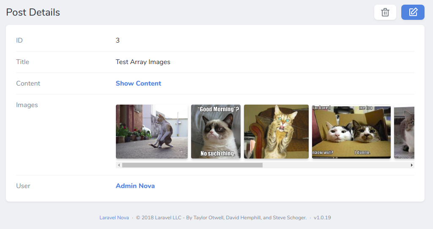Open the grumpy cat "Good Morning" thumbnail
The image size is (433, 229).
(216, 132)
